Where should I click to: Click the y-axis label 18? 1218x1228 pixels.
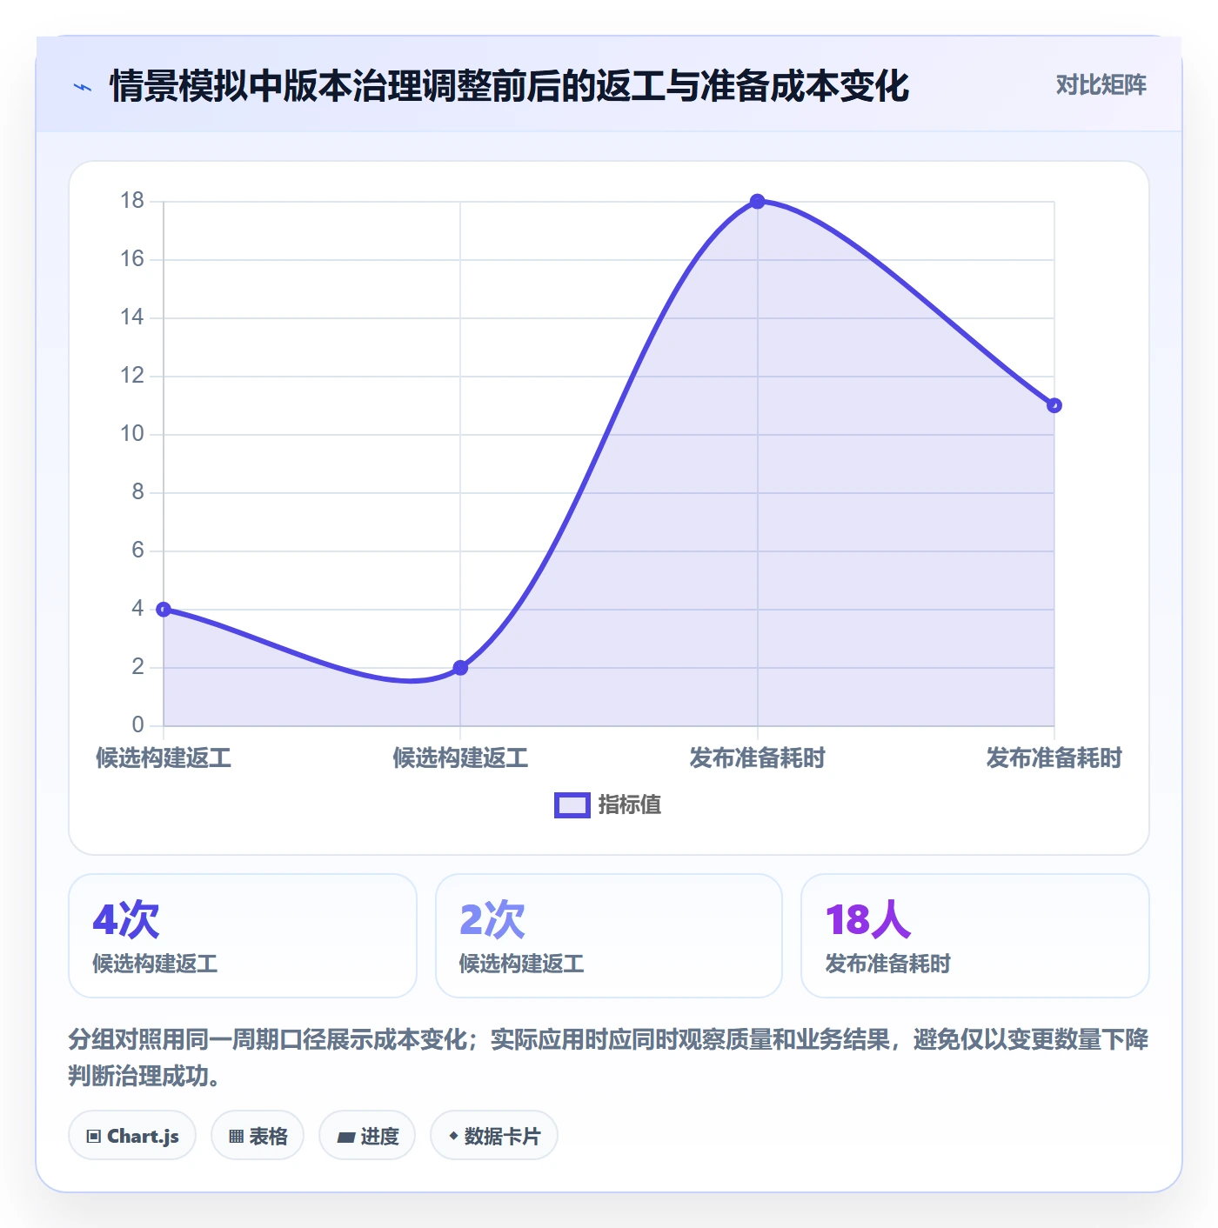pyautogui.click(x=132, y=201)
